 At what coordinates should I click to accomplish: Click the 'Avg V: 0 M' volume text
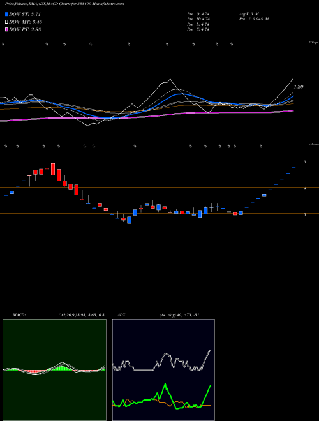[x=249, y=14]
